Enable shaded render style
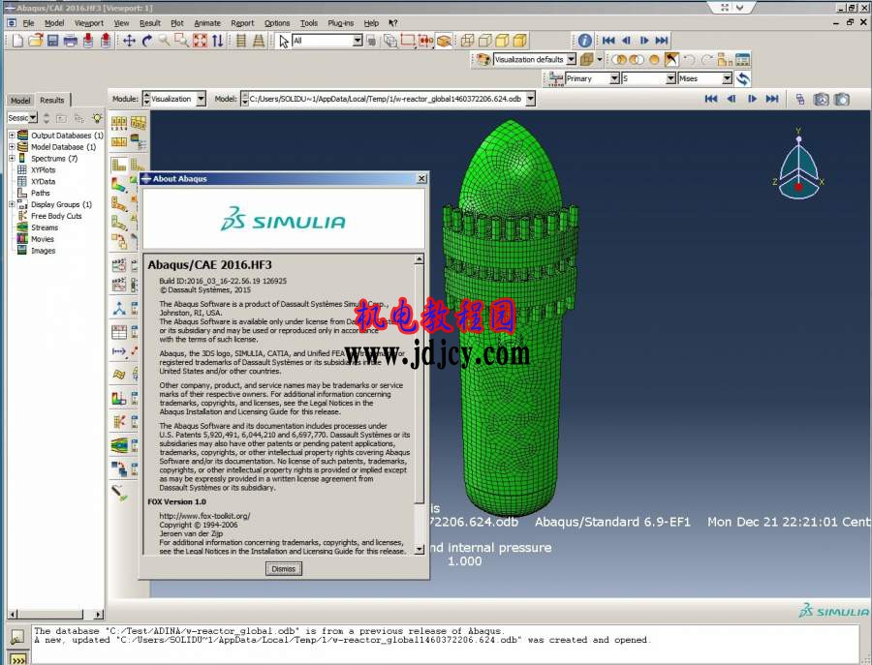The height and width of the screenshot is (665, 872). coord(520,41)
